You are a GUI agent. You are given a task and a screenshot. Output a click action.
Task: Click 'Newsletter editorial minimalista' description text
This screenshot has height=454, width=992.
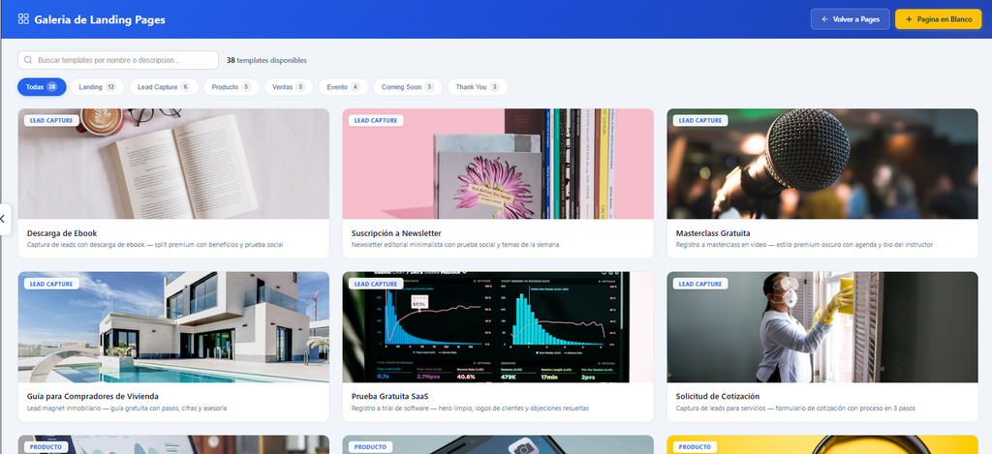[455, 245]
